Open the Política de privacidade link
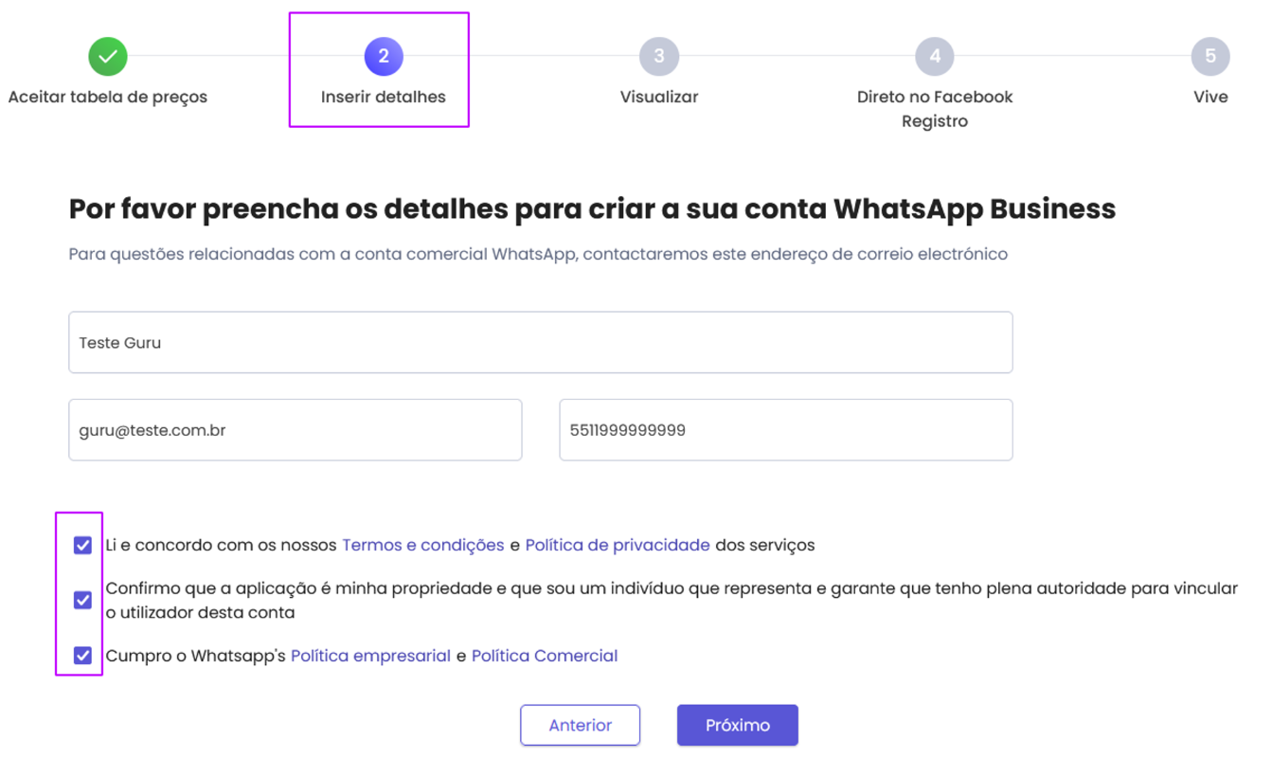1272x758 pixels. coord(618,546)
